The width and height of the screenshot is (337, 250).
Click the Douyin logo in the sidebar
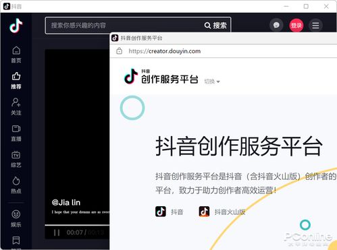(x=16, y=26)
